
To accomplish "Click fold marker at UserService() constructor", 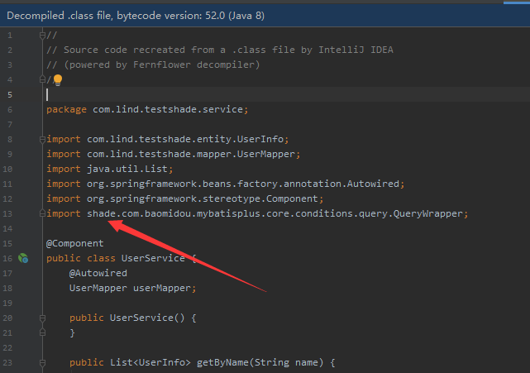I will (42, 318).
